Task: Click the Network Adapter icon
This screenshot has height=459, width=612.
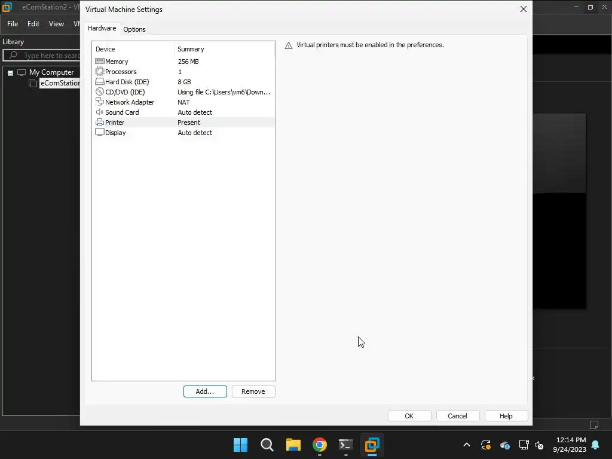Action: 100,102
